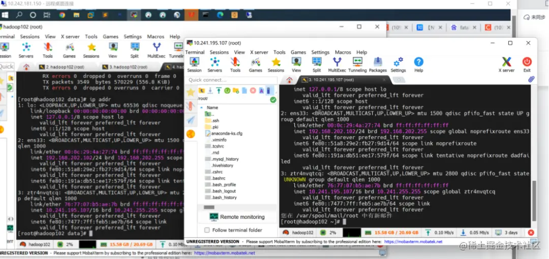549x259 pixels.
Task: Open the Tools knife sidebar tab, front window
Action: (191, 106)
